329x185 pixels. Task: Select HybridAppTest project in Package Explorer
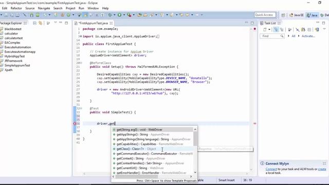click(14, 56)
